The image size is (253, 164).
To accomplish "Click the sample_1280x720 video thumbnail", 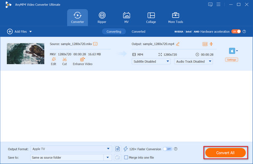I will click(25, 54).
